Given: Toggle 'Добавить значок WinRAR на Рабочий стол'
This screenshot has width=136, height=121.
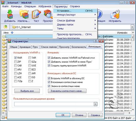Looking at the screenshot, I should [x=49, y=58].
